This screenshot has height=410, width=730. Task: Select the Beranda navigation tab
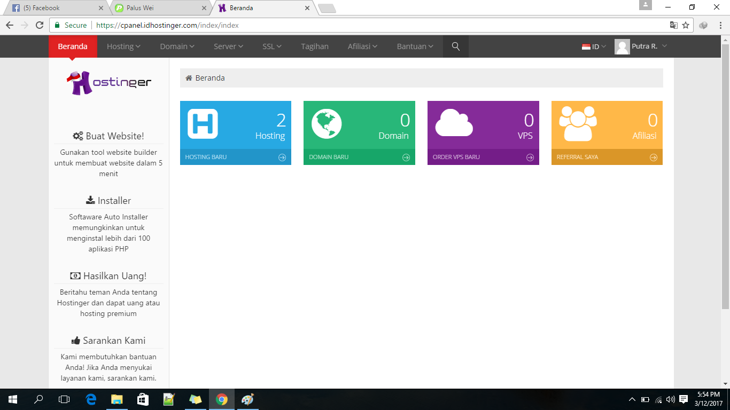[73, 46]
